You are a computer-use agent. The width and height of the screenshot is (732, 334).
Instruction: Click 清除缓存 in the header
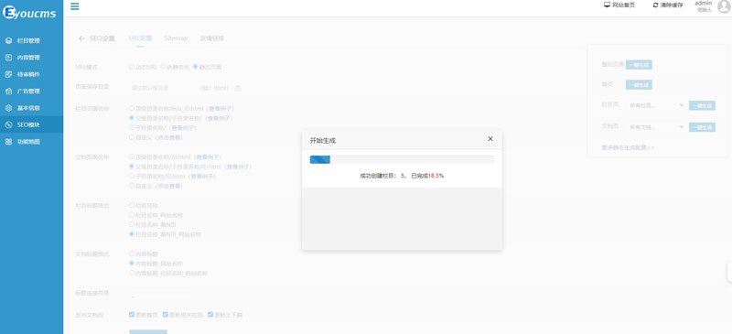click(x=668, y=5)
